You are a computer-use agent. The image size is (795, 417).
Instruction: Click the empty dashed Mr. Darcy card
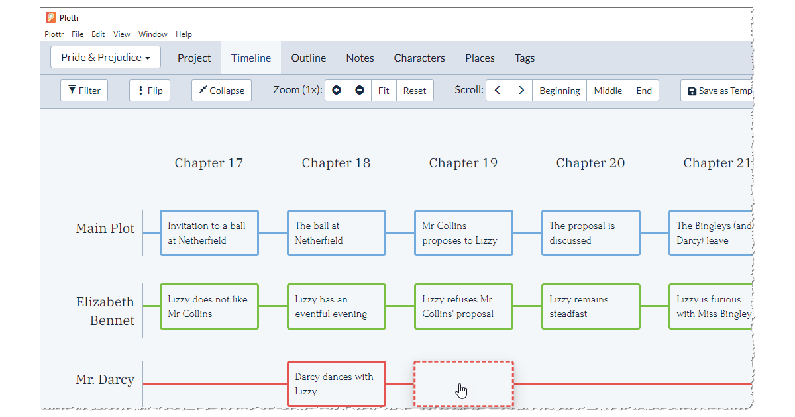464,384
